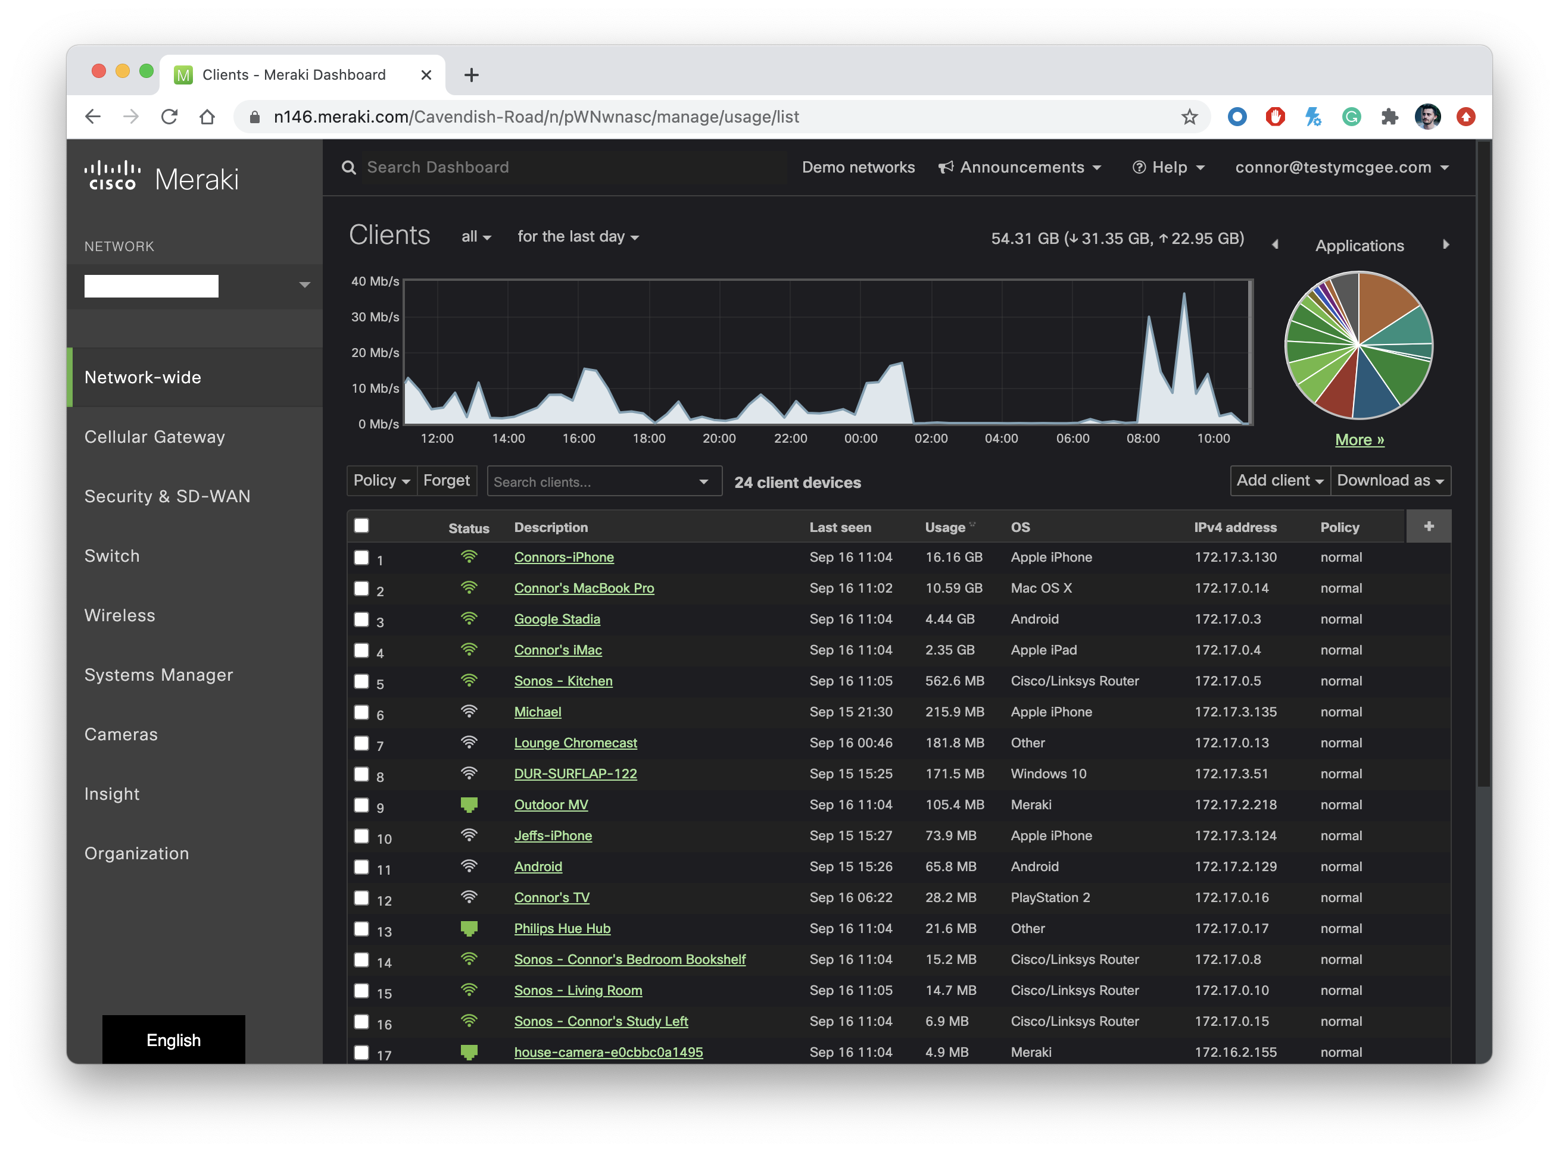Image resolution: width=1559 pixels, height=1152 pixels.
Task: Check the checkbox for Connor's MacBook Pro
Action: (361, 589)
